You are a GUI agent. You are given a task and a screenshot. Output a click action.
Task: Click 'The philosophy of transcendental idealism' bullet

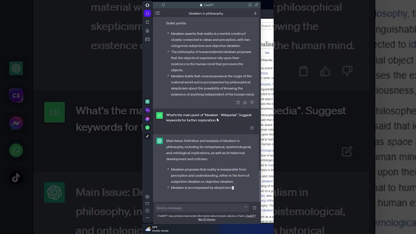point(211,61)
